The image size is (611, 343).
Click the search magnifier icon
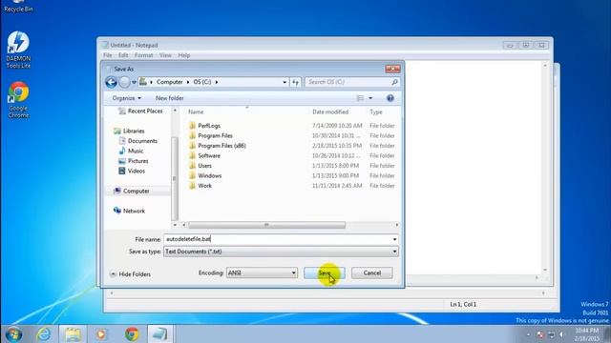coord(394,82)
